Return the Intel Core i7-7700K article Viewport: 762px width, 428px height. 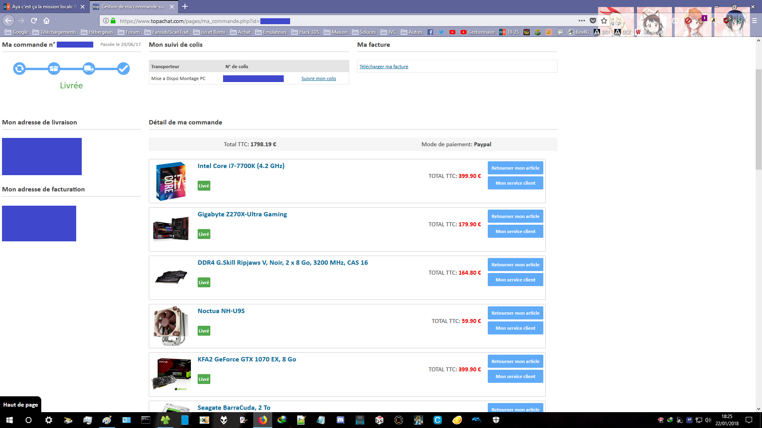click(515, 168)
